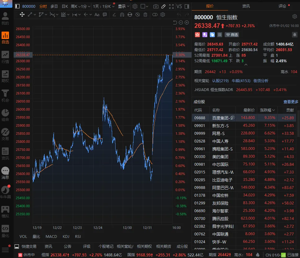Screen dimensions: 300x258
Task: Delete drawings with the trash icon
Action: coord(145,15)
